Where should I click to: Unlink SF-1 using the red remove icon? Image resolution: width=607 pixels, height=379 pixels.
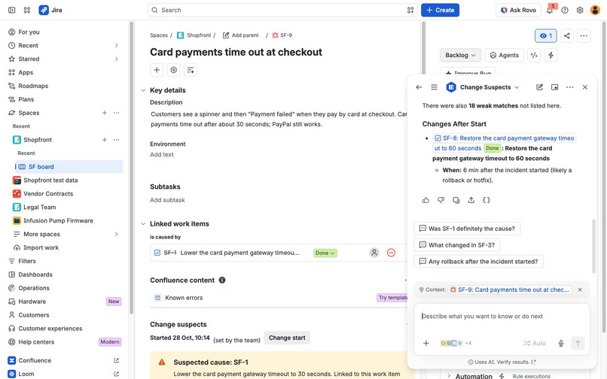tap(391, 253)
